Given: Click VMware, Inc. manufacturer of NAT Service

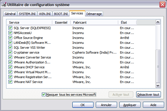Looking at the screenshot, I should point(82,82).
